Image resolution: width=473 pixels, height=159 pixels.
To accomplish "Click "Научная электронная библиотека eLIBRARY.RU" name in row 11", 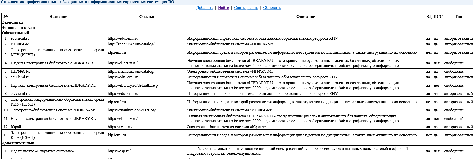I will pos(58,119).
